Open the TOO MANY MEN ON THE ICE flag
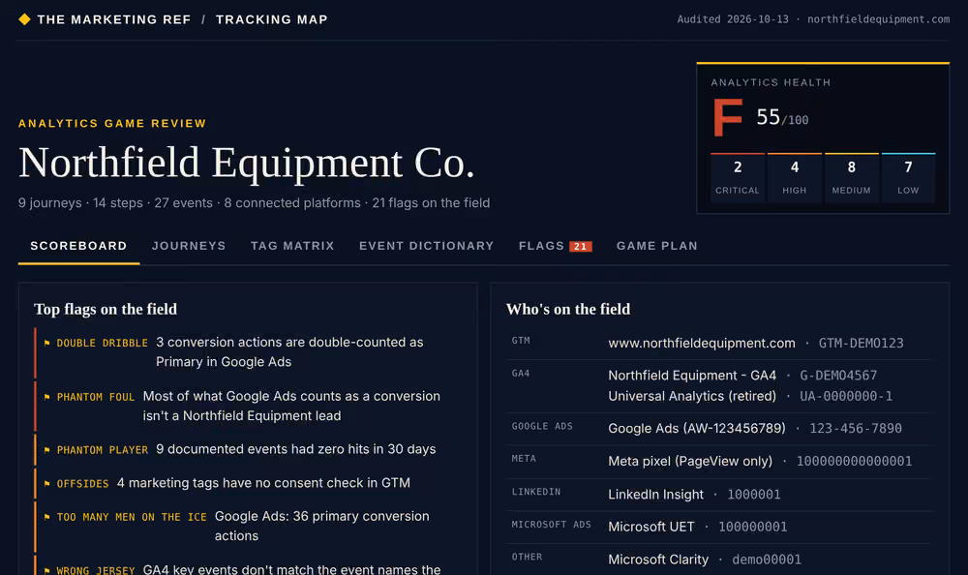 click(249, 527)
